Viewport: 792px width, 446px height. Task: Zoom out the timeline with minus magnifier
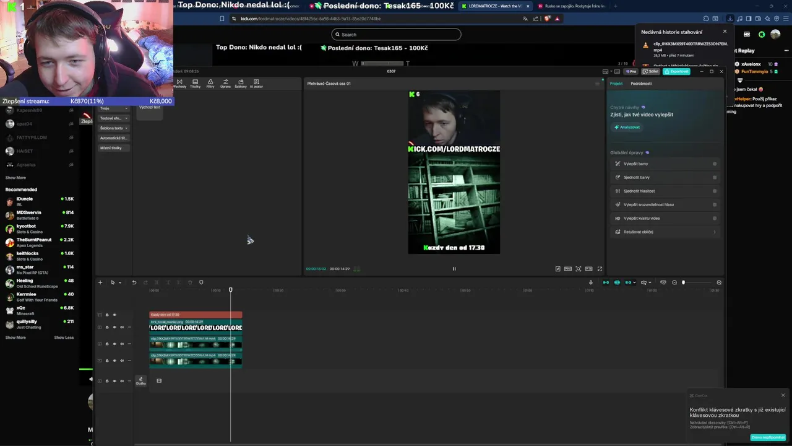[x=674, y=282]
